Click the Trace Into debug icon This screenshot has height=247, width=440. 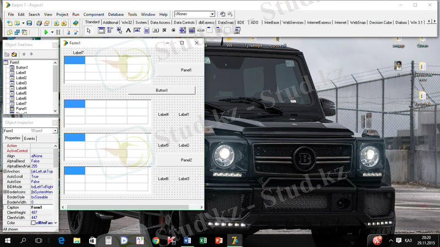click(x=68, y=32)
